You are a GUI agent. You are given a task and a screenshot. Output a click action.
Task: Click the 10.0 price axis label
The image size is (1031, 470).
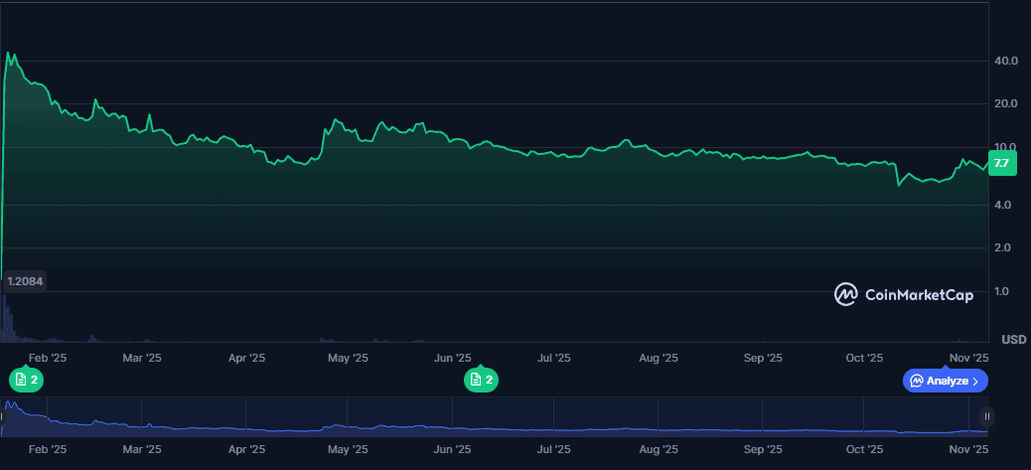tap(1005, 147)
